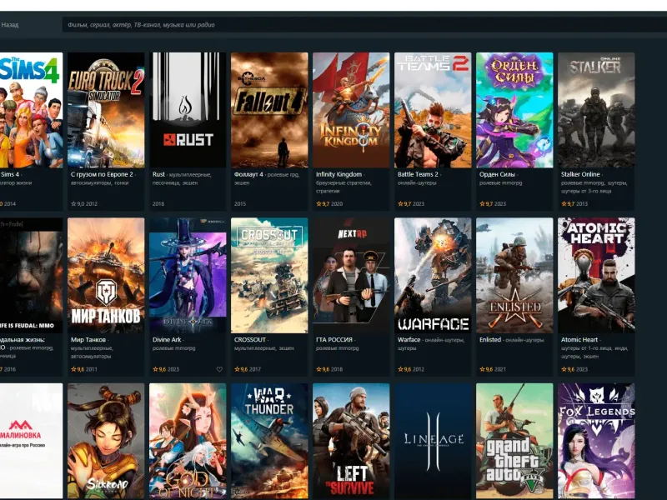Click the Battle Teams 2 rating star
667x500 pixels.
(400, 203)
